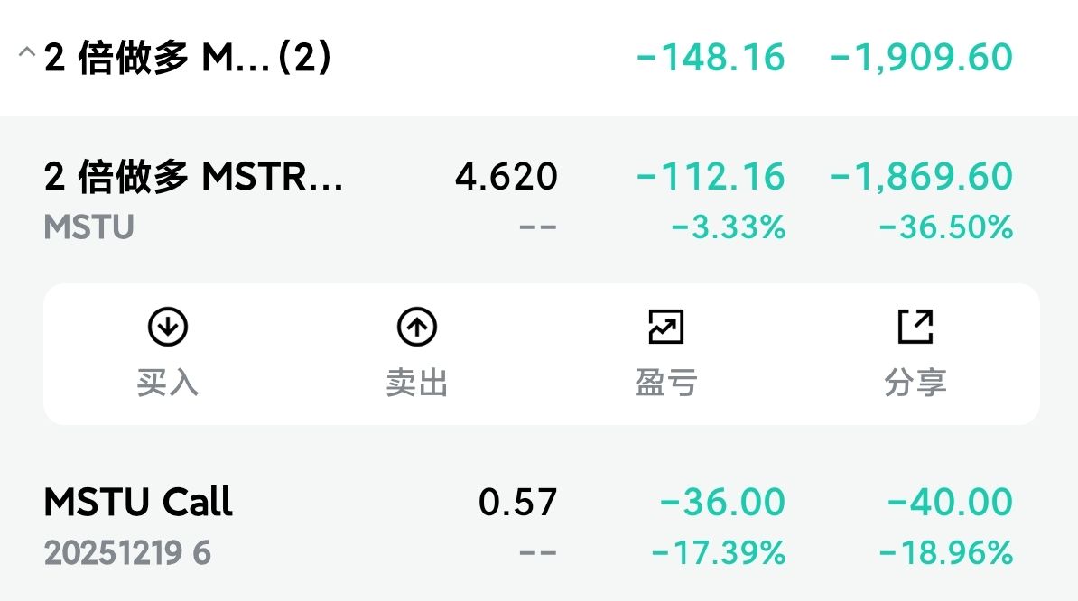Viewport: 1078px width, 601px height.
Task: Click the -18.96% option loss percentage
Action: pos(945,552)
